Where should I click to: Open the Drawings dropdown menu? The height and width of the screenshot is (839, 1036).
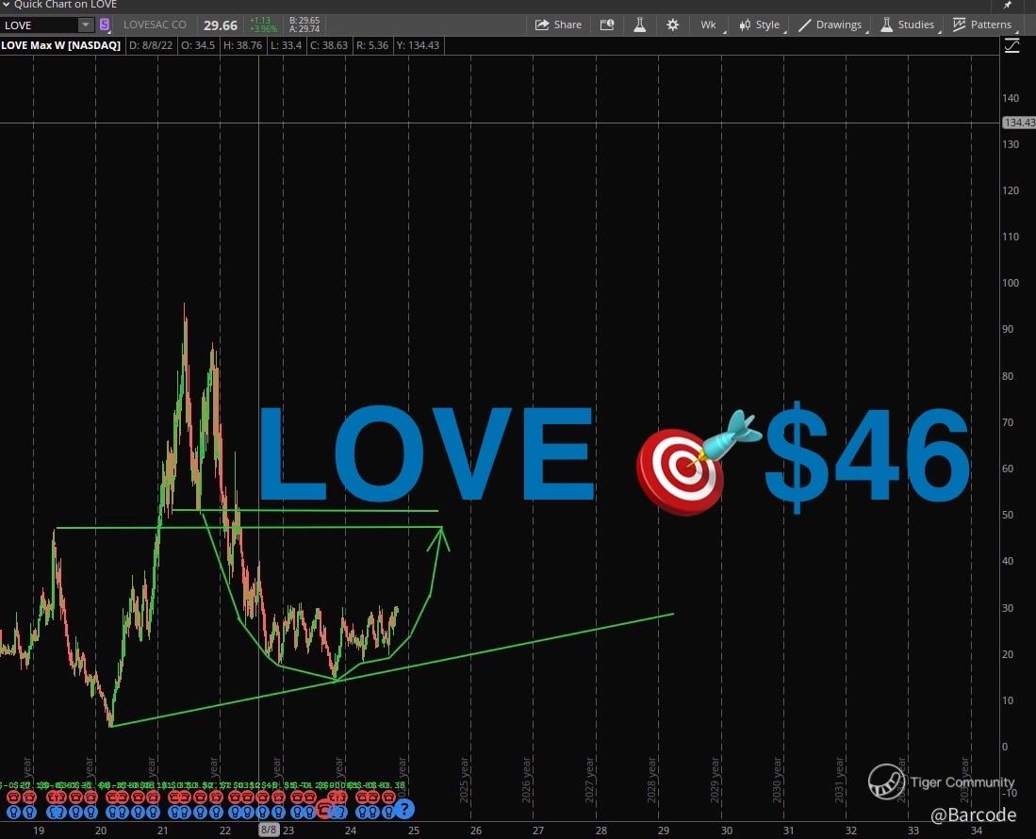coord(831,25)
